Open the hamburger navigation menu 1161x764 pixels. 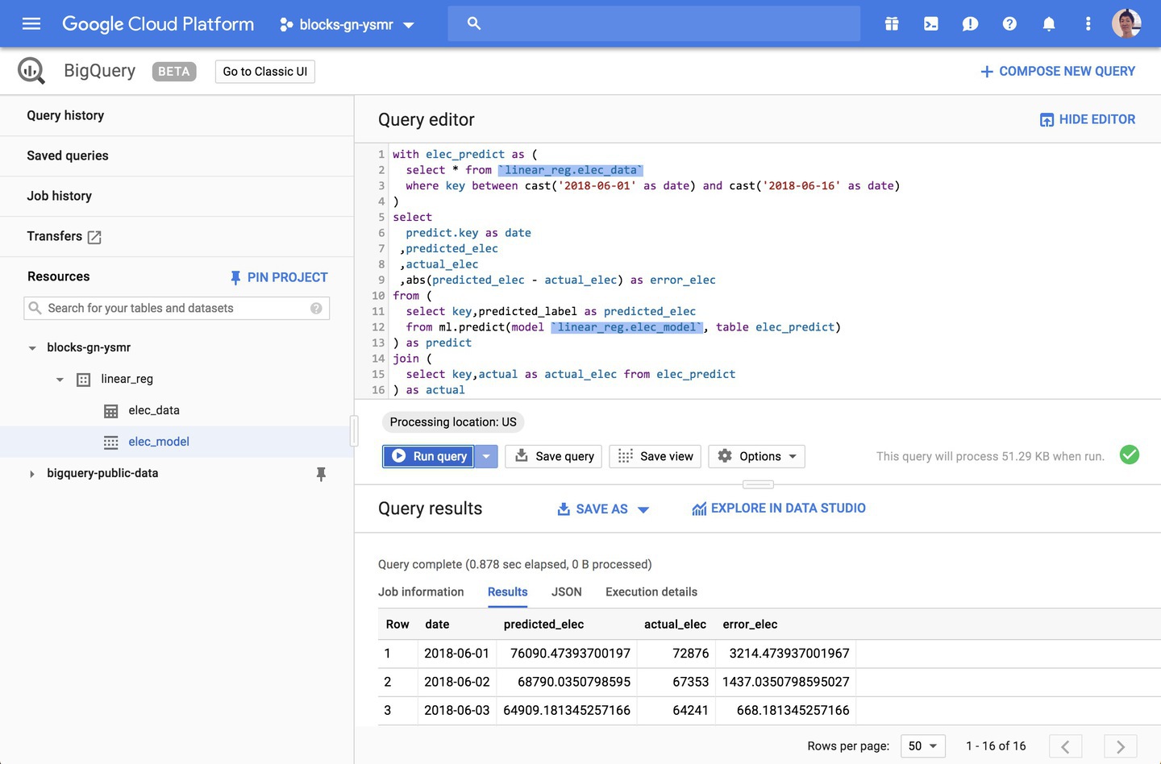tap(31, 24)
